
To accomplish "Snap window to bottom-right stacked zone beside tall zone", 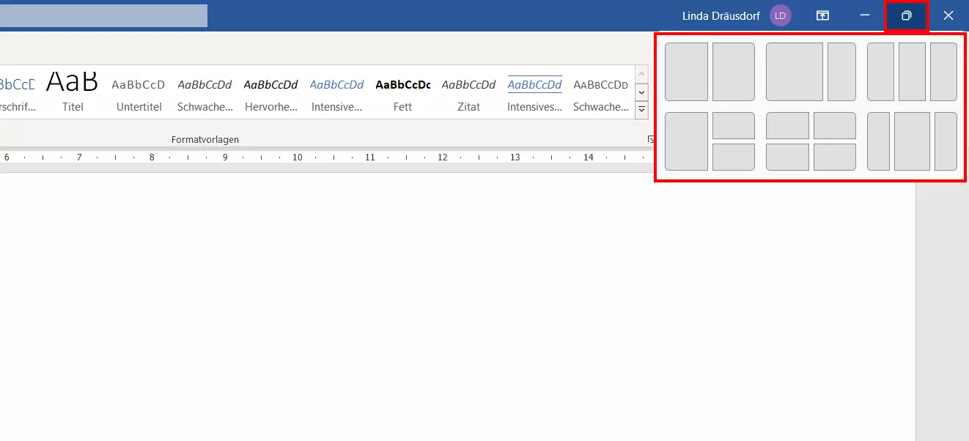I will pyautogui.click(x=734, y=157).
